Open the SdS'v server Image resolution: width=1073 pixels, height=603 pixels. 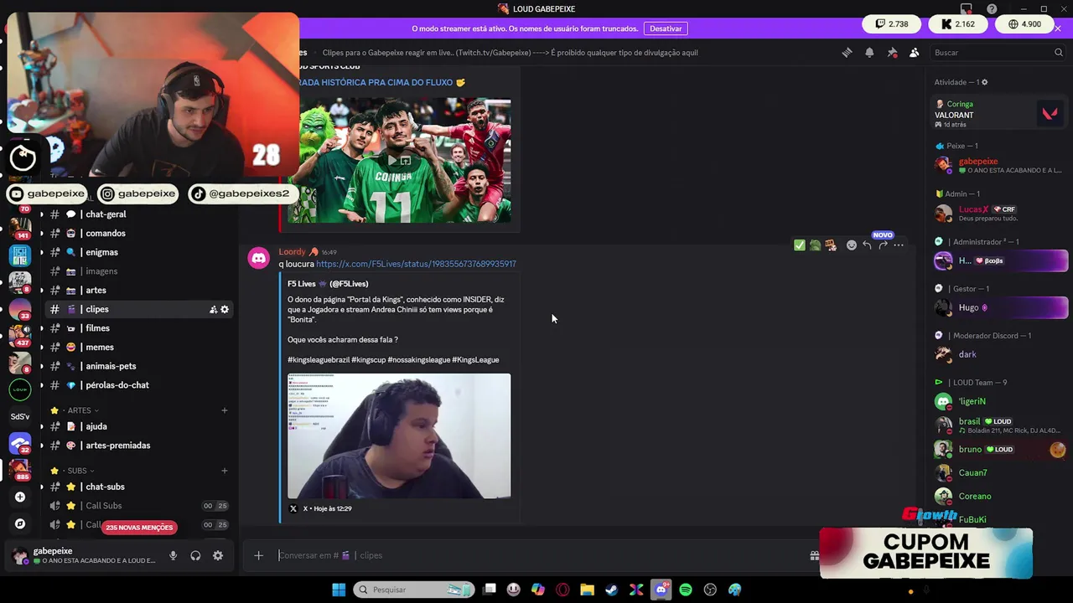tap(20, 416)
